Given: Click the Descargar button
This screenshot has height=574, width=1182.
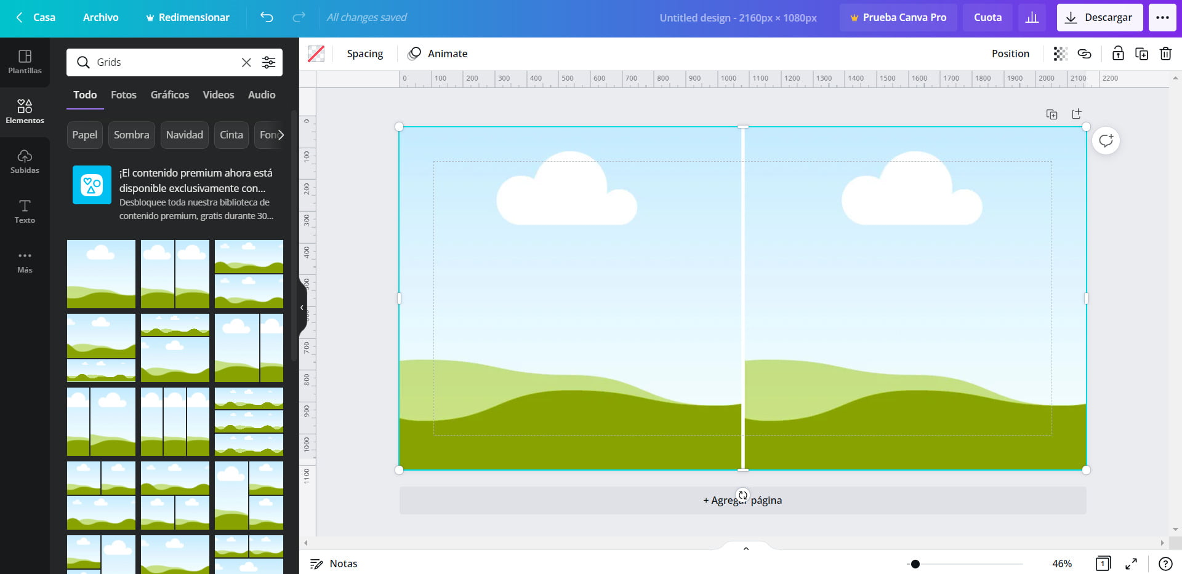Looking at the screenshot, I should (1100, 17).
